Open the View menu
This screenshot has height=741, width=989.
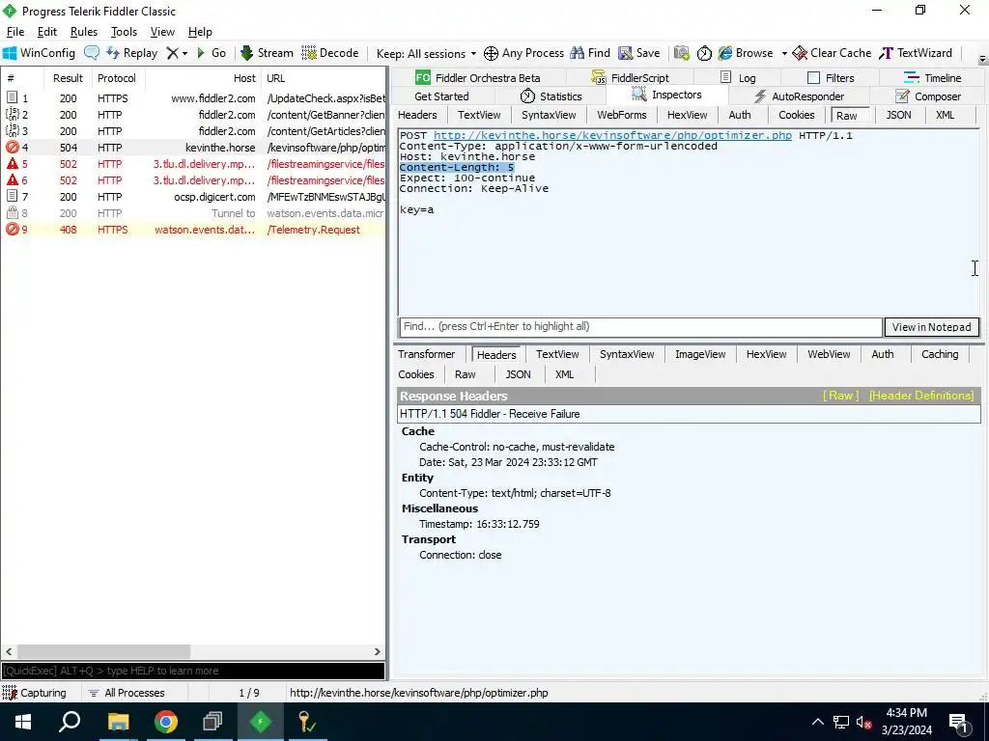pos(162,32)
